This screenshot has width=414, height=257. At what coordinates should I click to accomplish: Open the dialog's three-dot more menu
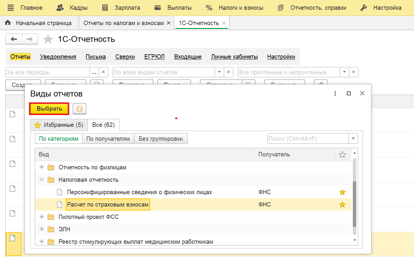(x=335, y=94)
